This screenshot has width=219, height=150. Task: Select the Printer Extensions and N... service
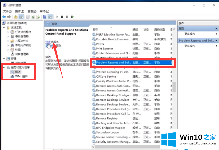point(132,53)
